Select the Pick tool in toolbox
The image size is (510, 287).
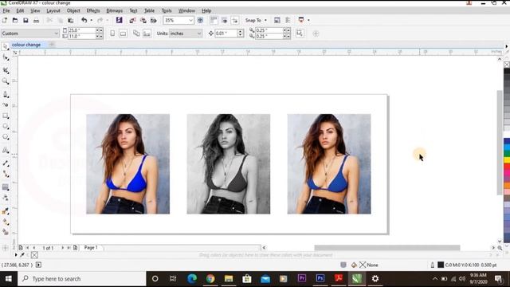pos(6,47)
